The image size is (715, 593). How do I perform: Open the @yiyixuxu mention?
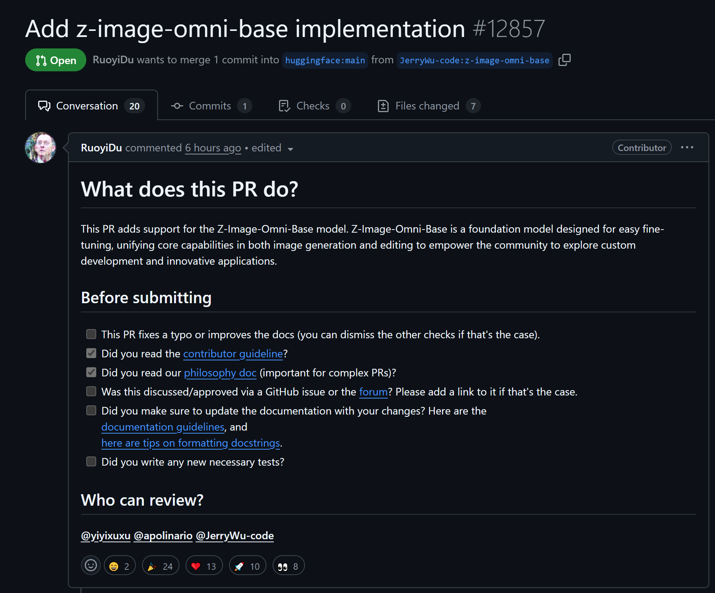tap(106, 536)
